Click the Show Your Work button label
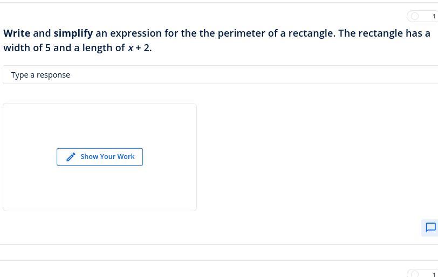Screen dimensions: 438x277 pos(107,156)
